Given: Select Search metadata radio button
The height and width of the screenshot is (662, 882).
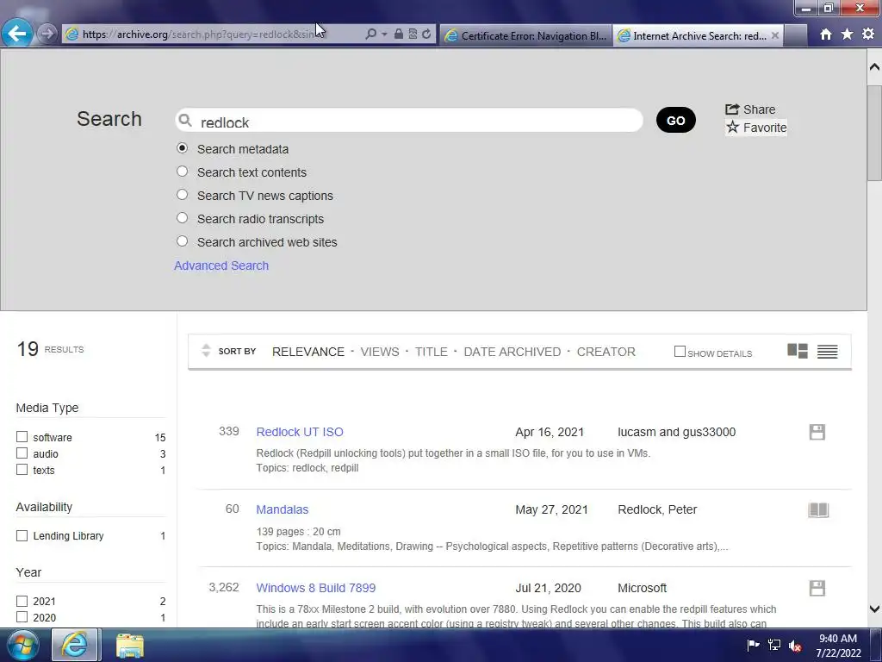Looking at the screenshot, I should pyautogui.click(x=182, y=148).
